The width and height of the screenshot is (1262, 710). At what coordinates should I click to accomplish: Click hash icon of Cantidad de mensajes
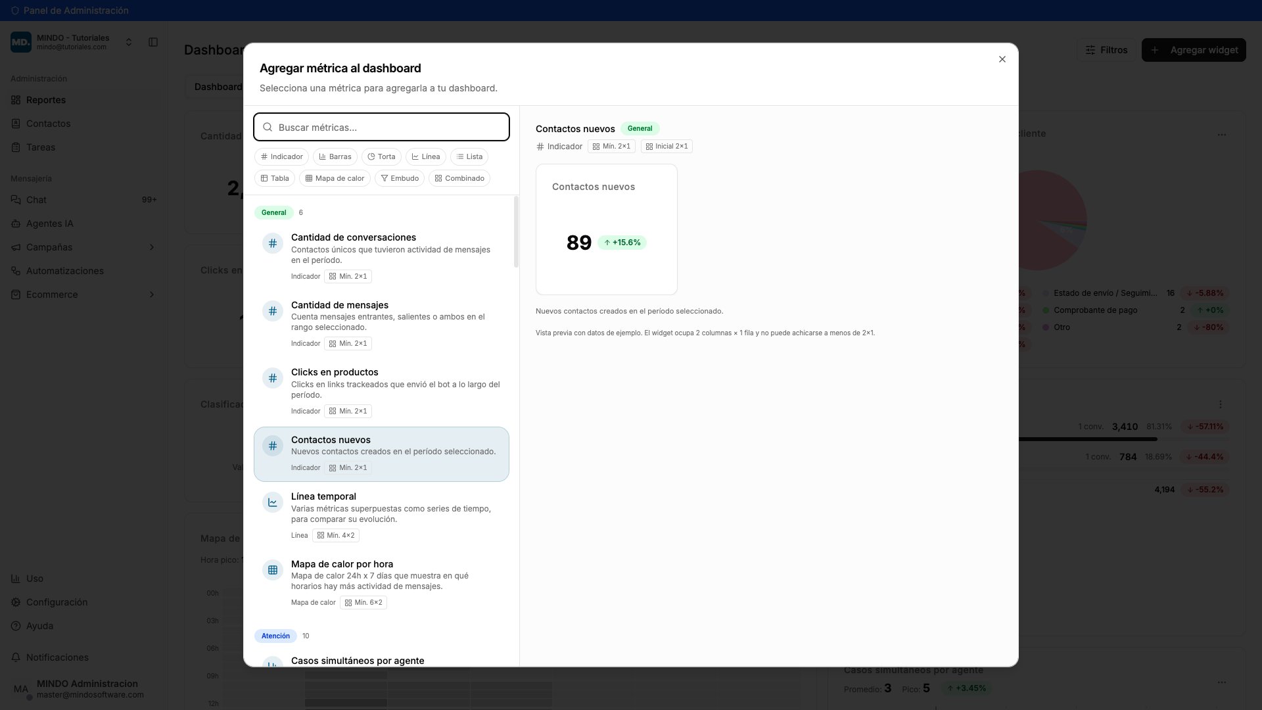click(x=273, y=311)
